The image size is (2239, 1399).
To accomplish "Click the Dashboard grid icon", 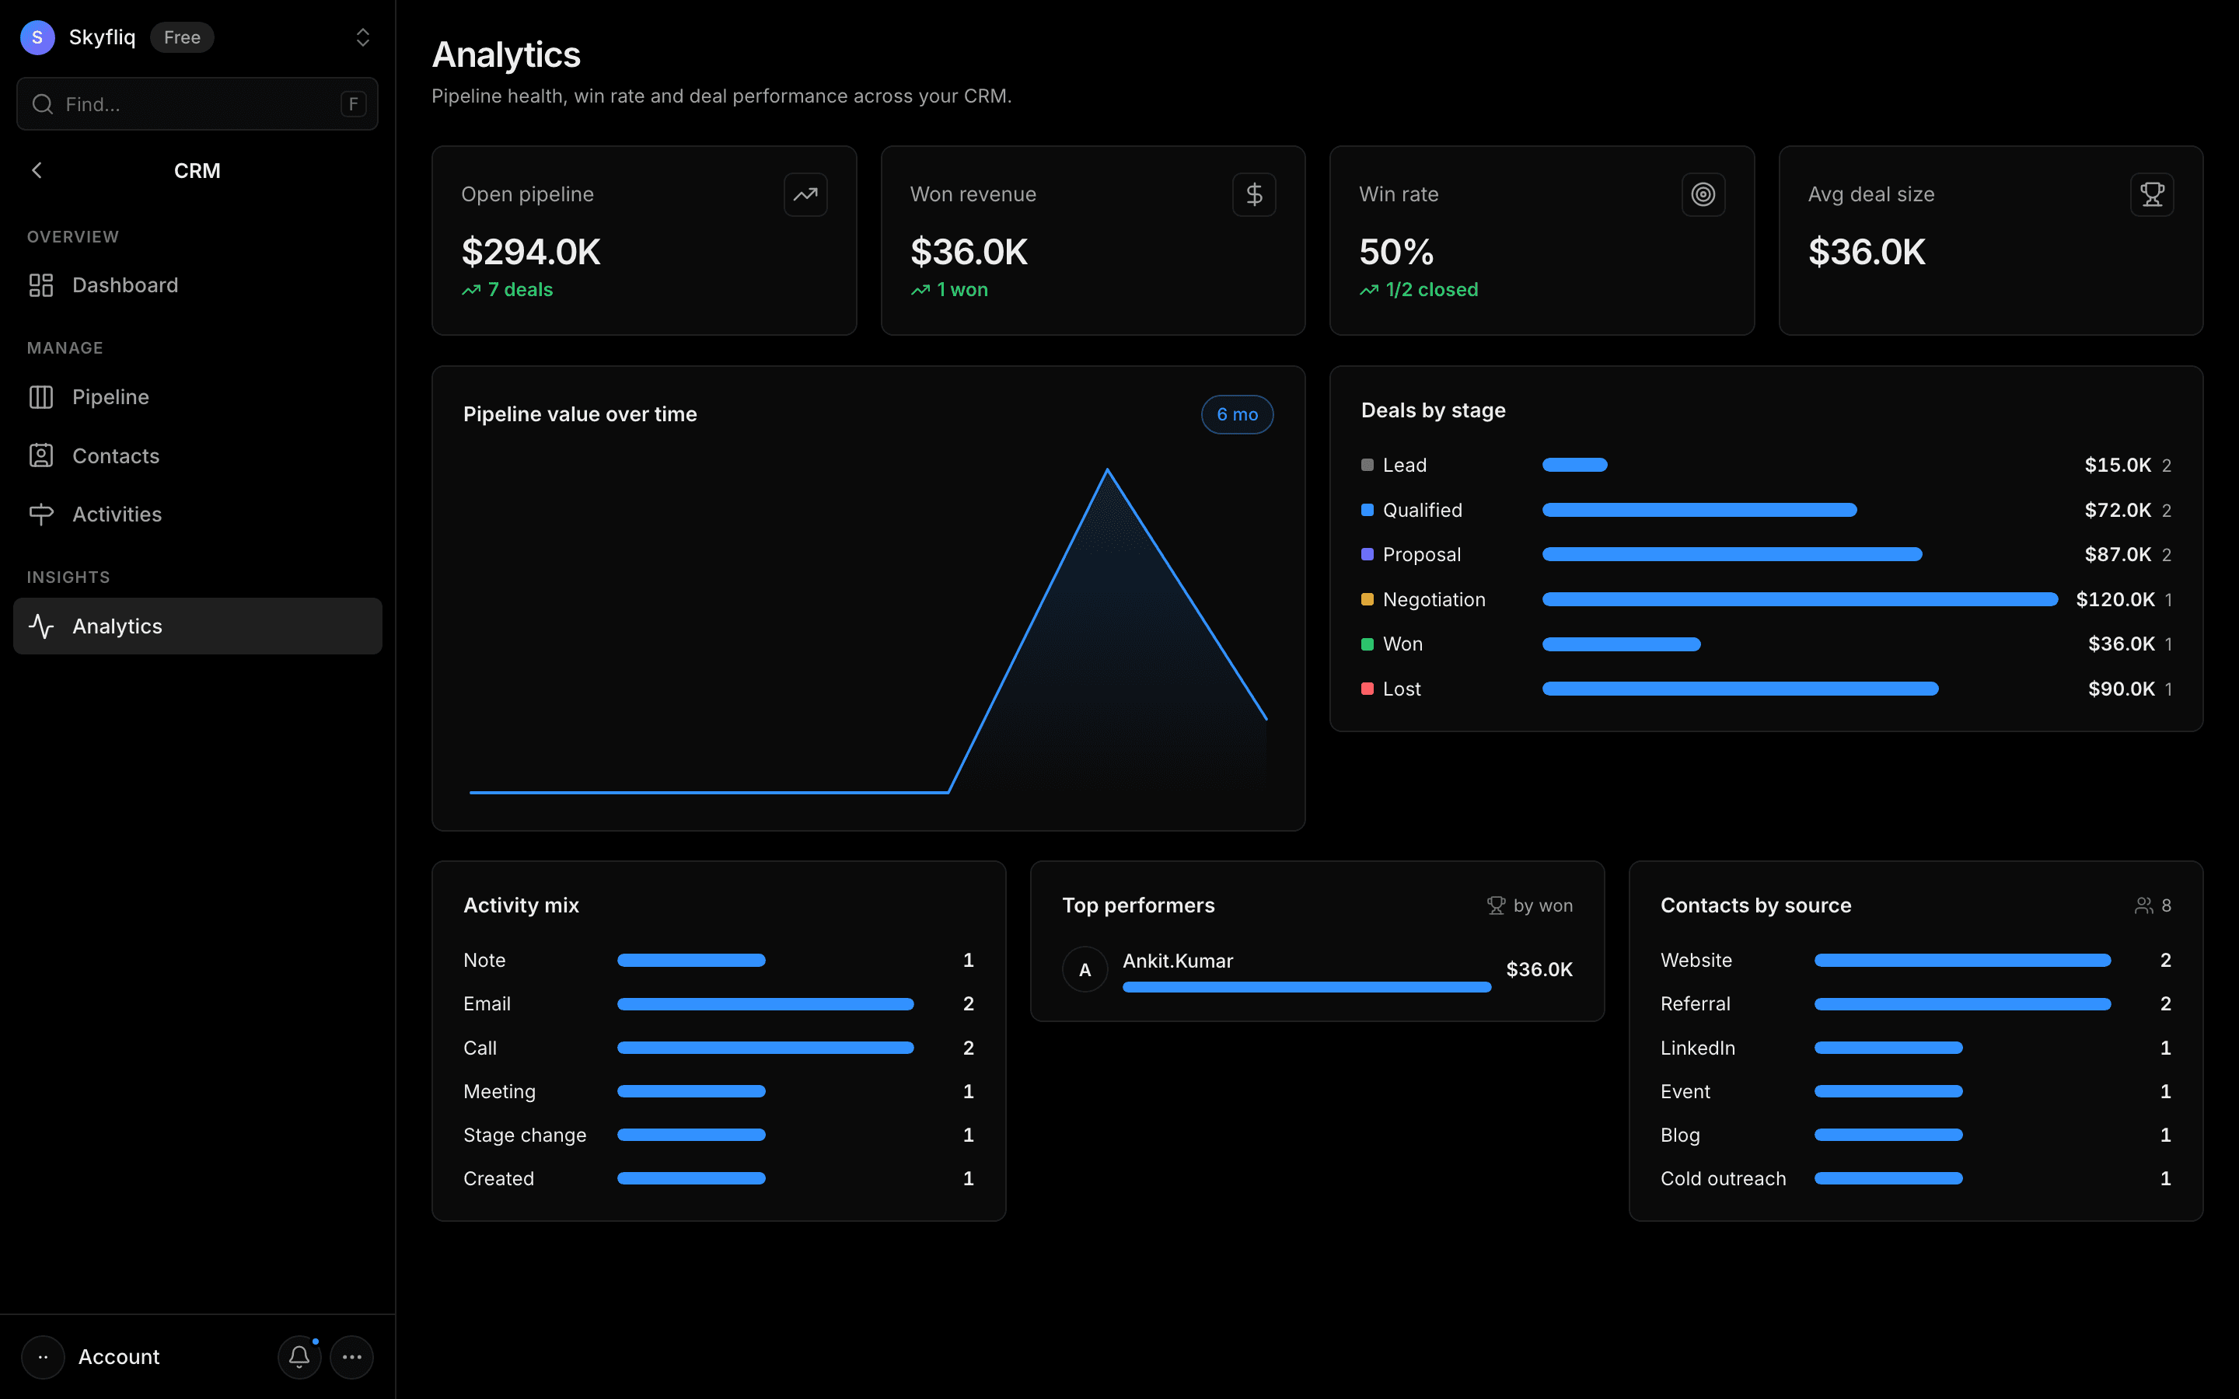I will point(42,285).
